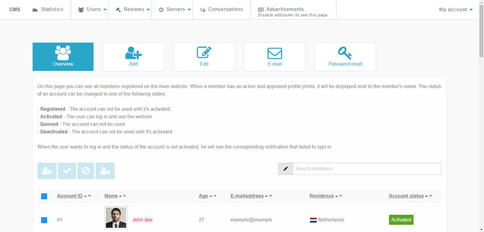The width and height of the screenshot is (484, 232).
Task: Click the checkmark activate action button
Action: (x=67, y=171)
